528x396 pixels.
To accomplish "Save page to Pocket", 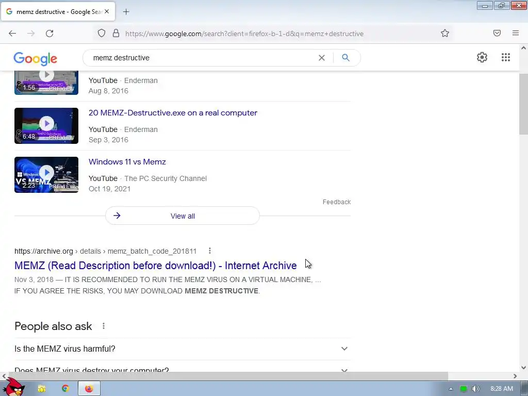I will pyautogui.click(x=497, y=33).
